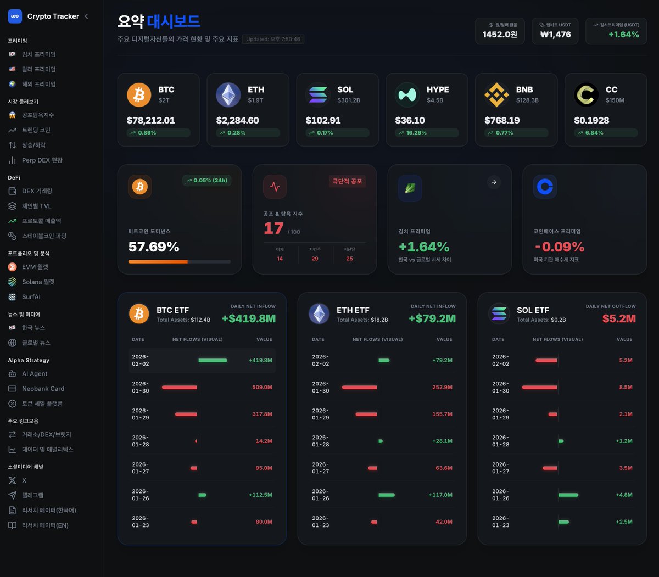Click the Perp DEX 현황 bar chart icon
This screenshot has width=659, height=577.
coord(12,160)
